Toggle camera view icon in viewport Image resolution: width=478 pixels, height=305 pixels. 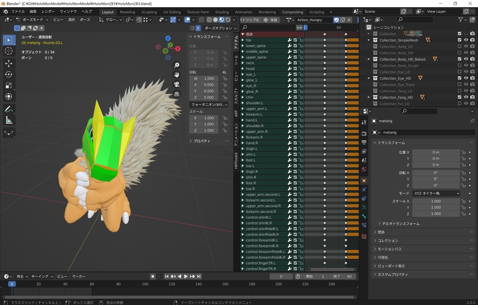click(176, 84)
